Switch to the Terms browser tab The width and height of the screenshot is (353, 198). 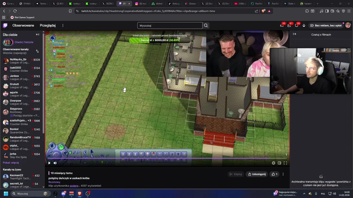point(41,4)
